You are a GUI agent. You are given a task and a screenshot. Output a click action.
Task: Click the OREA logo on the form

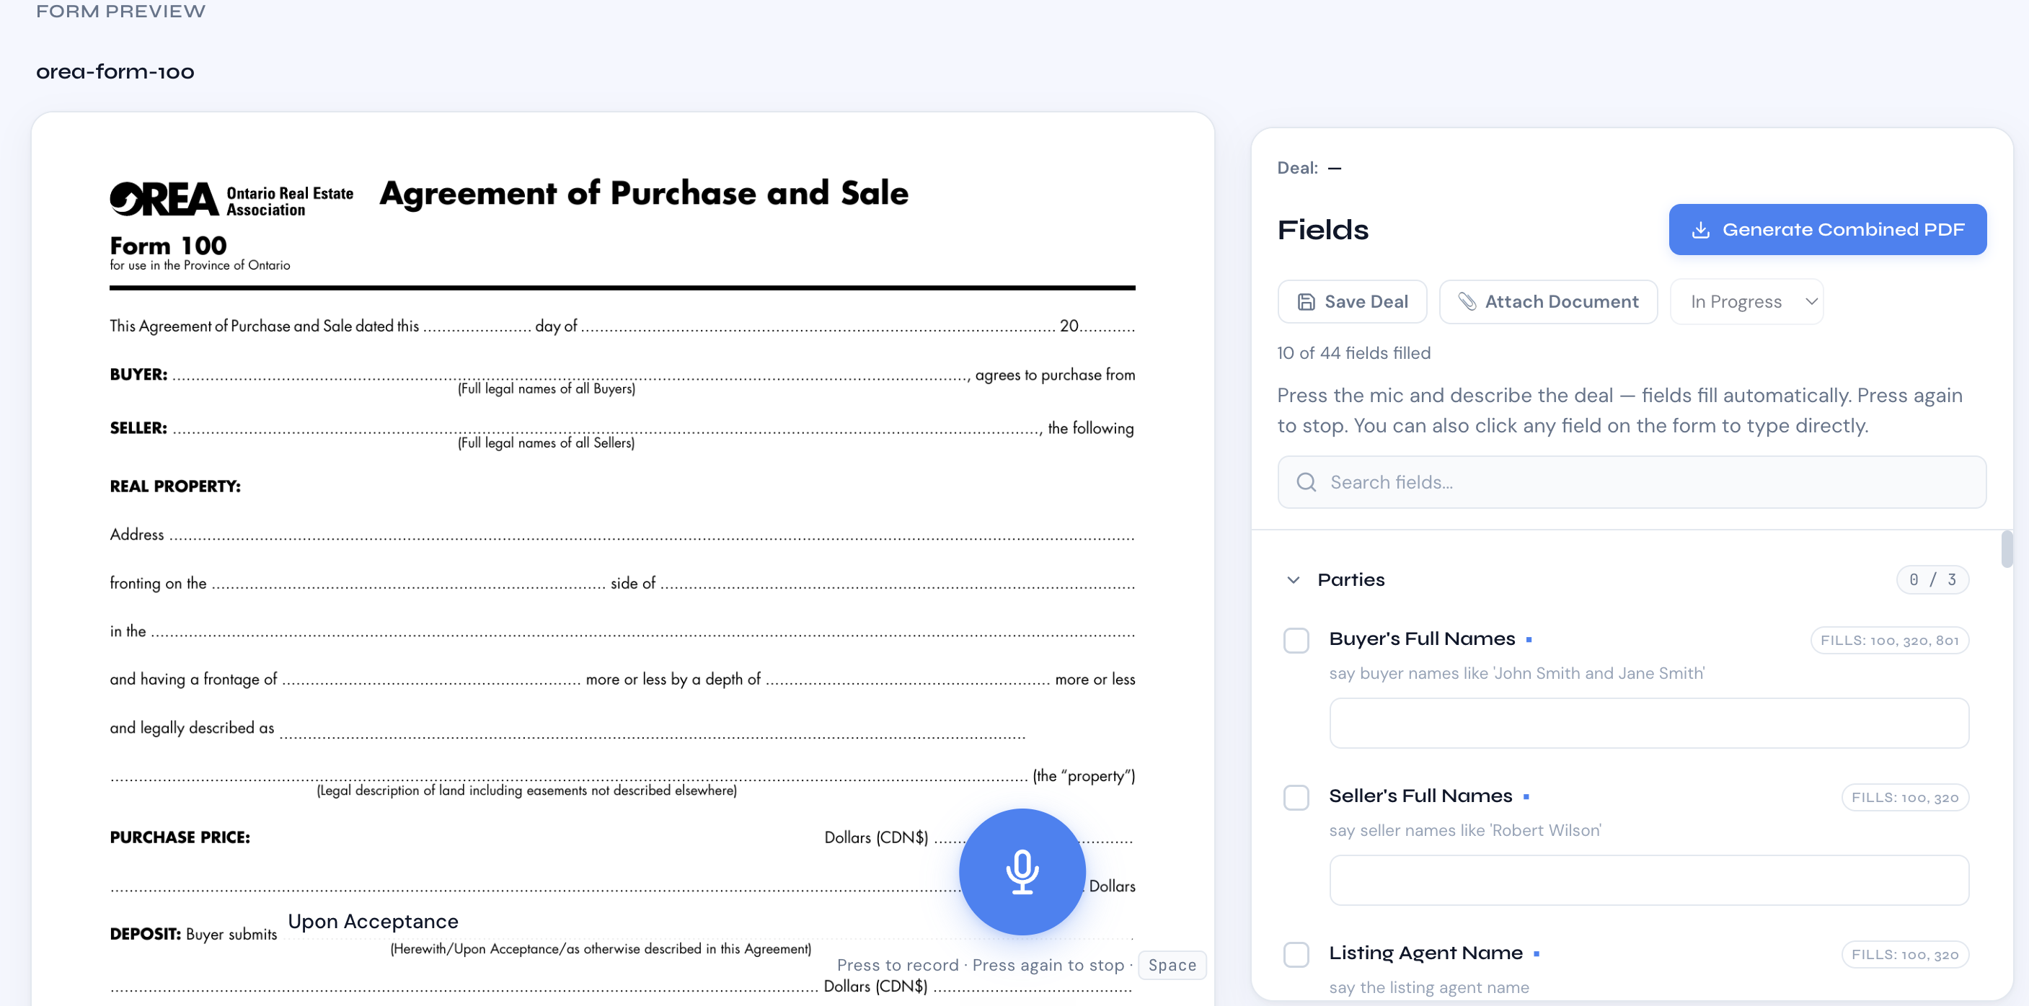(163, 198)
